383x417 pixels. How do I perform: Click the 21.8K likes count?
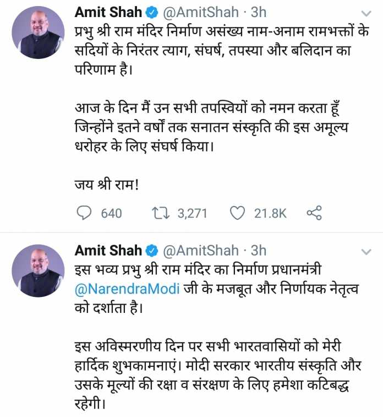click(x=270, y=214)
